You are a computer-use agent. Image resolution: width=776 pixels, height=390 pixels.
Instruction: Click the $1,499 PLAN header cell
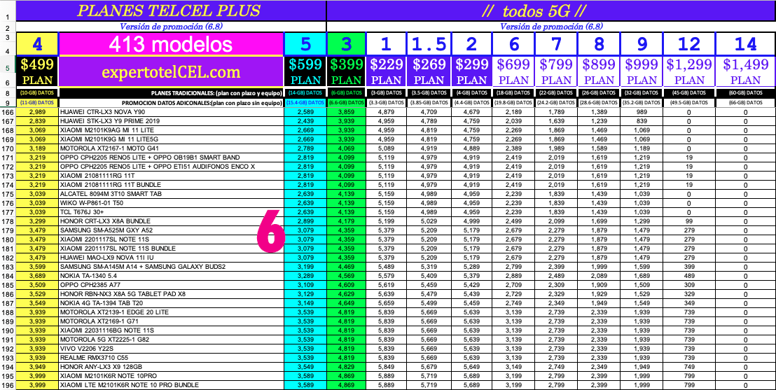pos(746,72)
